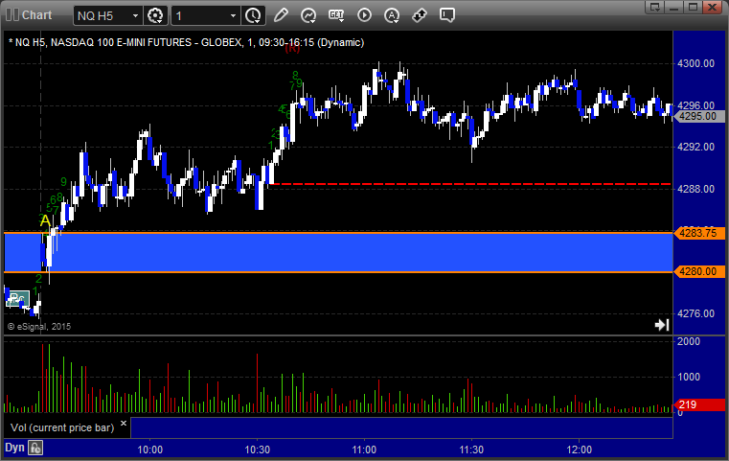Click the 1000 volume axis label
Image resolution: width=729 pixels, height=461 pixels.
point(688,377)
